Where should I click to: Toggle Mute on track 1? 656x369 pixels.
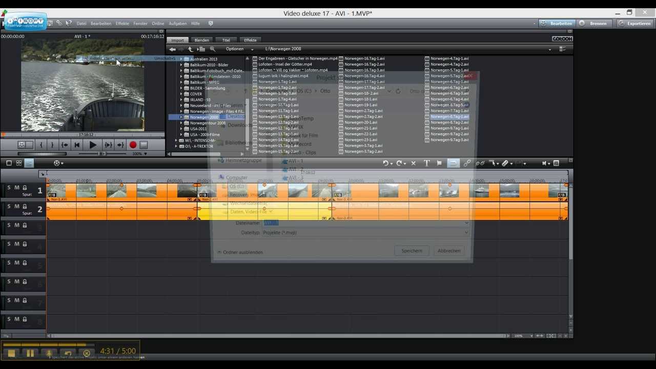[16, 188]
